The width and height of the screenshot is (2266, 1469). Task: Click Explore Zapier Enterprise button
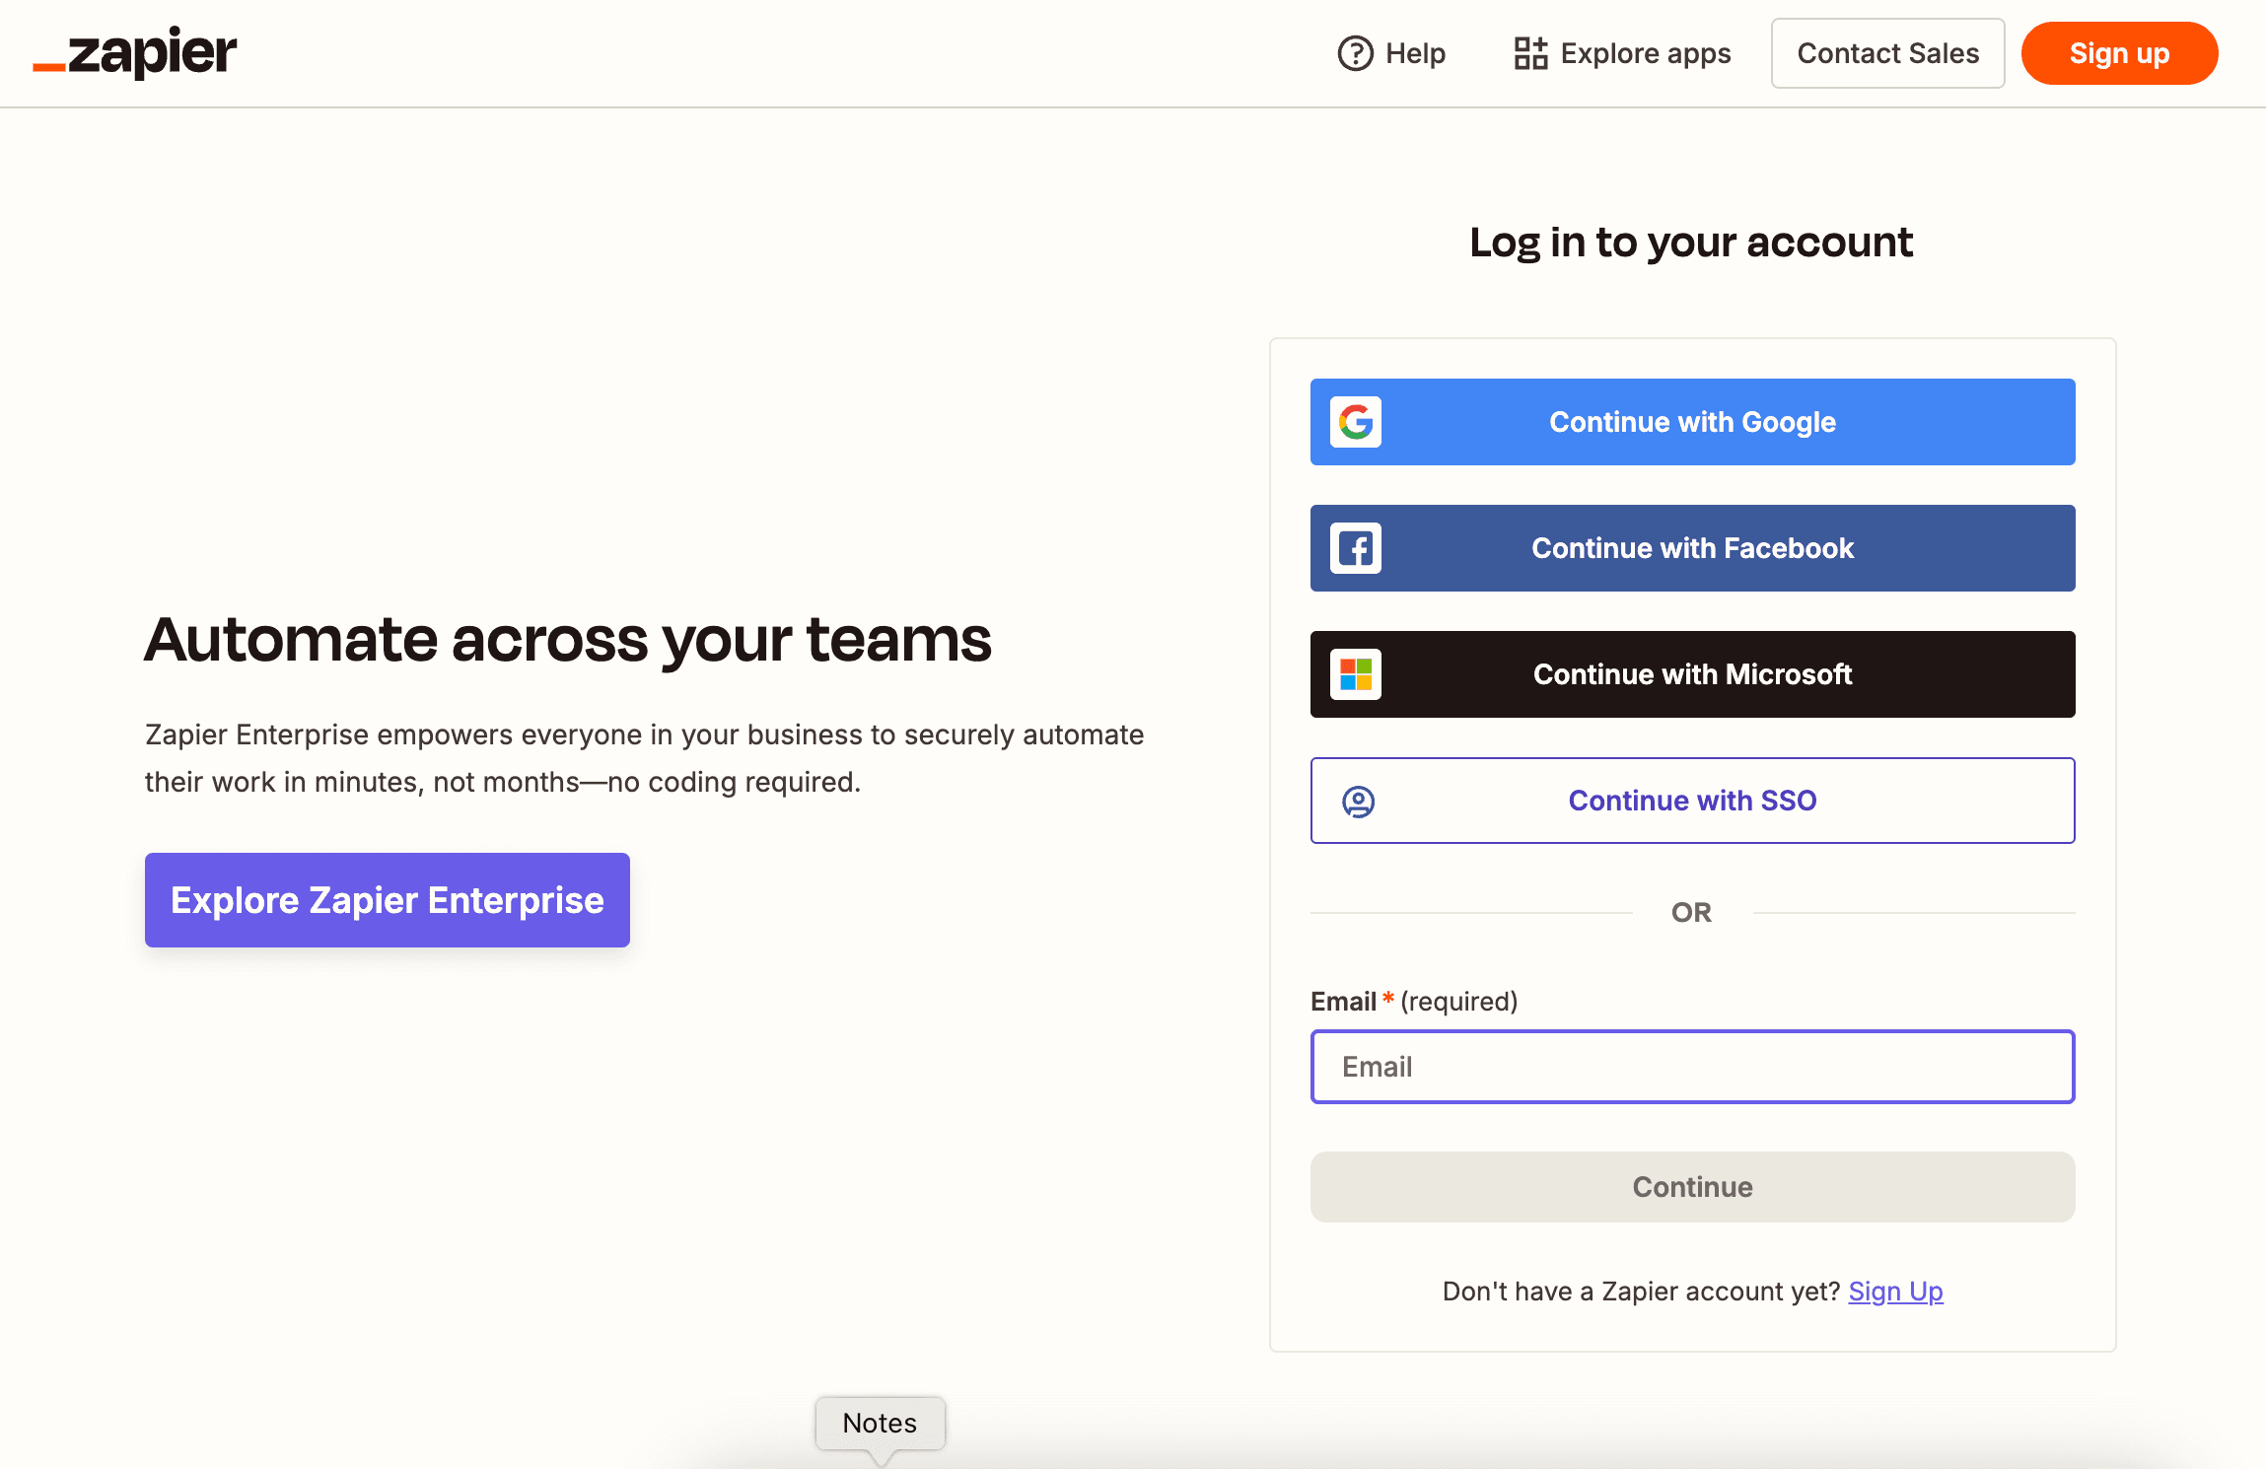[x=388, y=900]
